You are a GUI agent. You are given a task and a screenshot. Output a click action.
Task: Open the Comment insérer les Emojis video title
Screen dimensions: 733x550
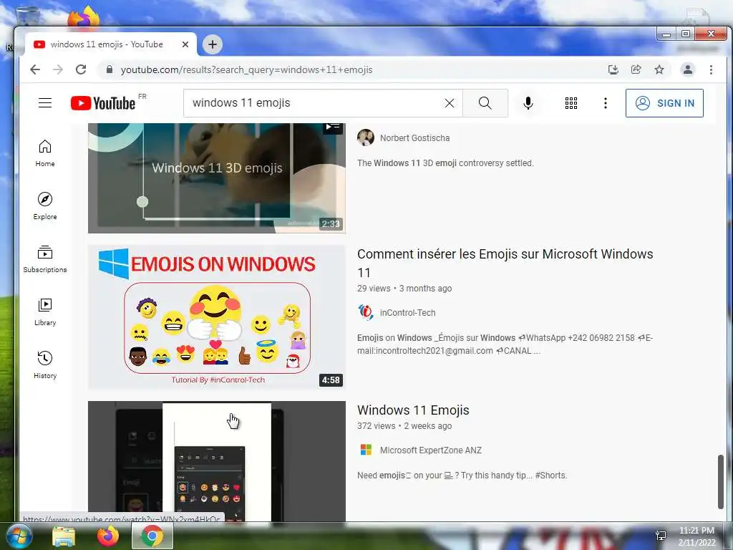(x=505, y=264)
